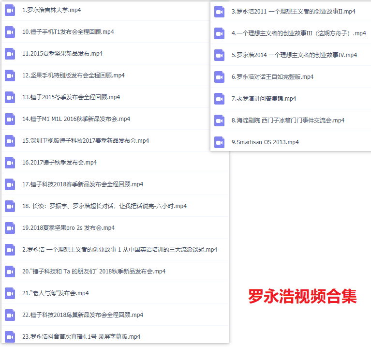Select file name 5.罗永浩2014 创业故事IV.mp4
The width and height of the screenshot is (371, 347).
(295, 55)
